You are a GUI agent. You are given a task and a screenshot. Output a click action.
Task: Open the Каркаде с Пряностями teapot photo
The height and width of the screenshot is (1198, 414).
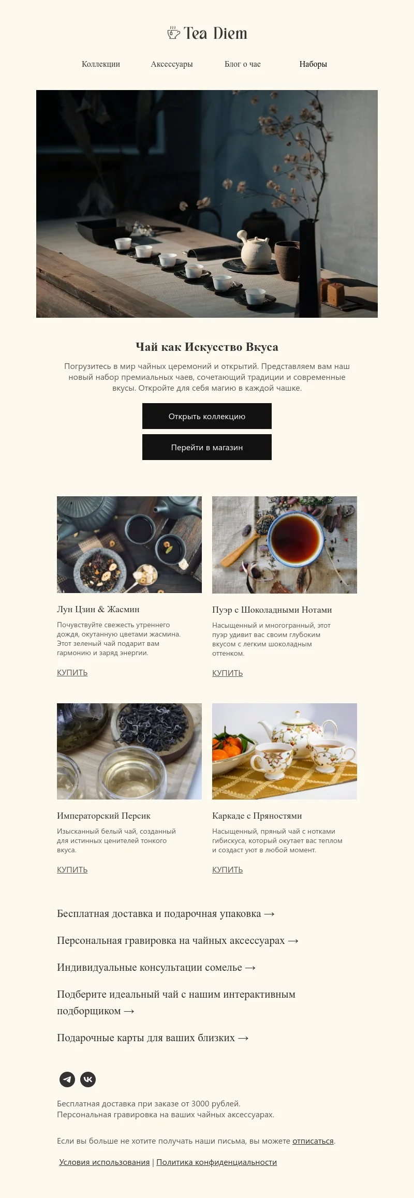(x=285, y=751)
